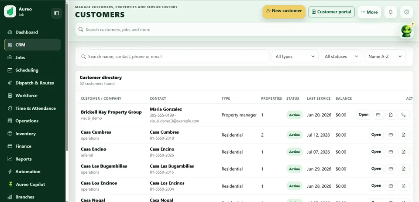The height and width of the screenshot is (202, 419).
Task: Open Finance in the sidebar
Action: 32,146
